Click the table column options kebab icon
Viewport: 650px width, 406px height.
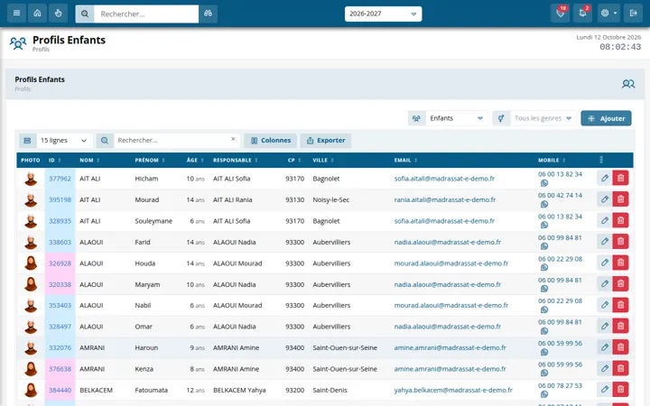click(x=601, y=160)
